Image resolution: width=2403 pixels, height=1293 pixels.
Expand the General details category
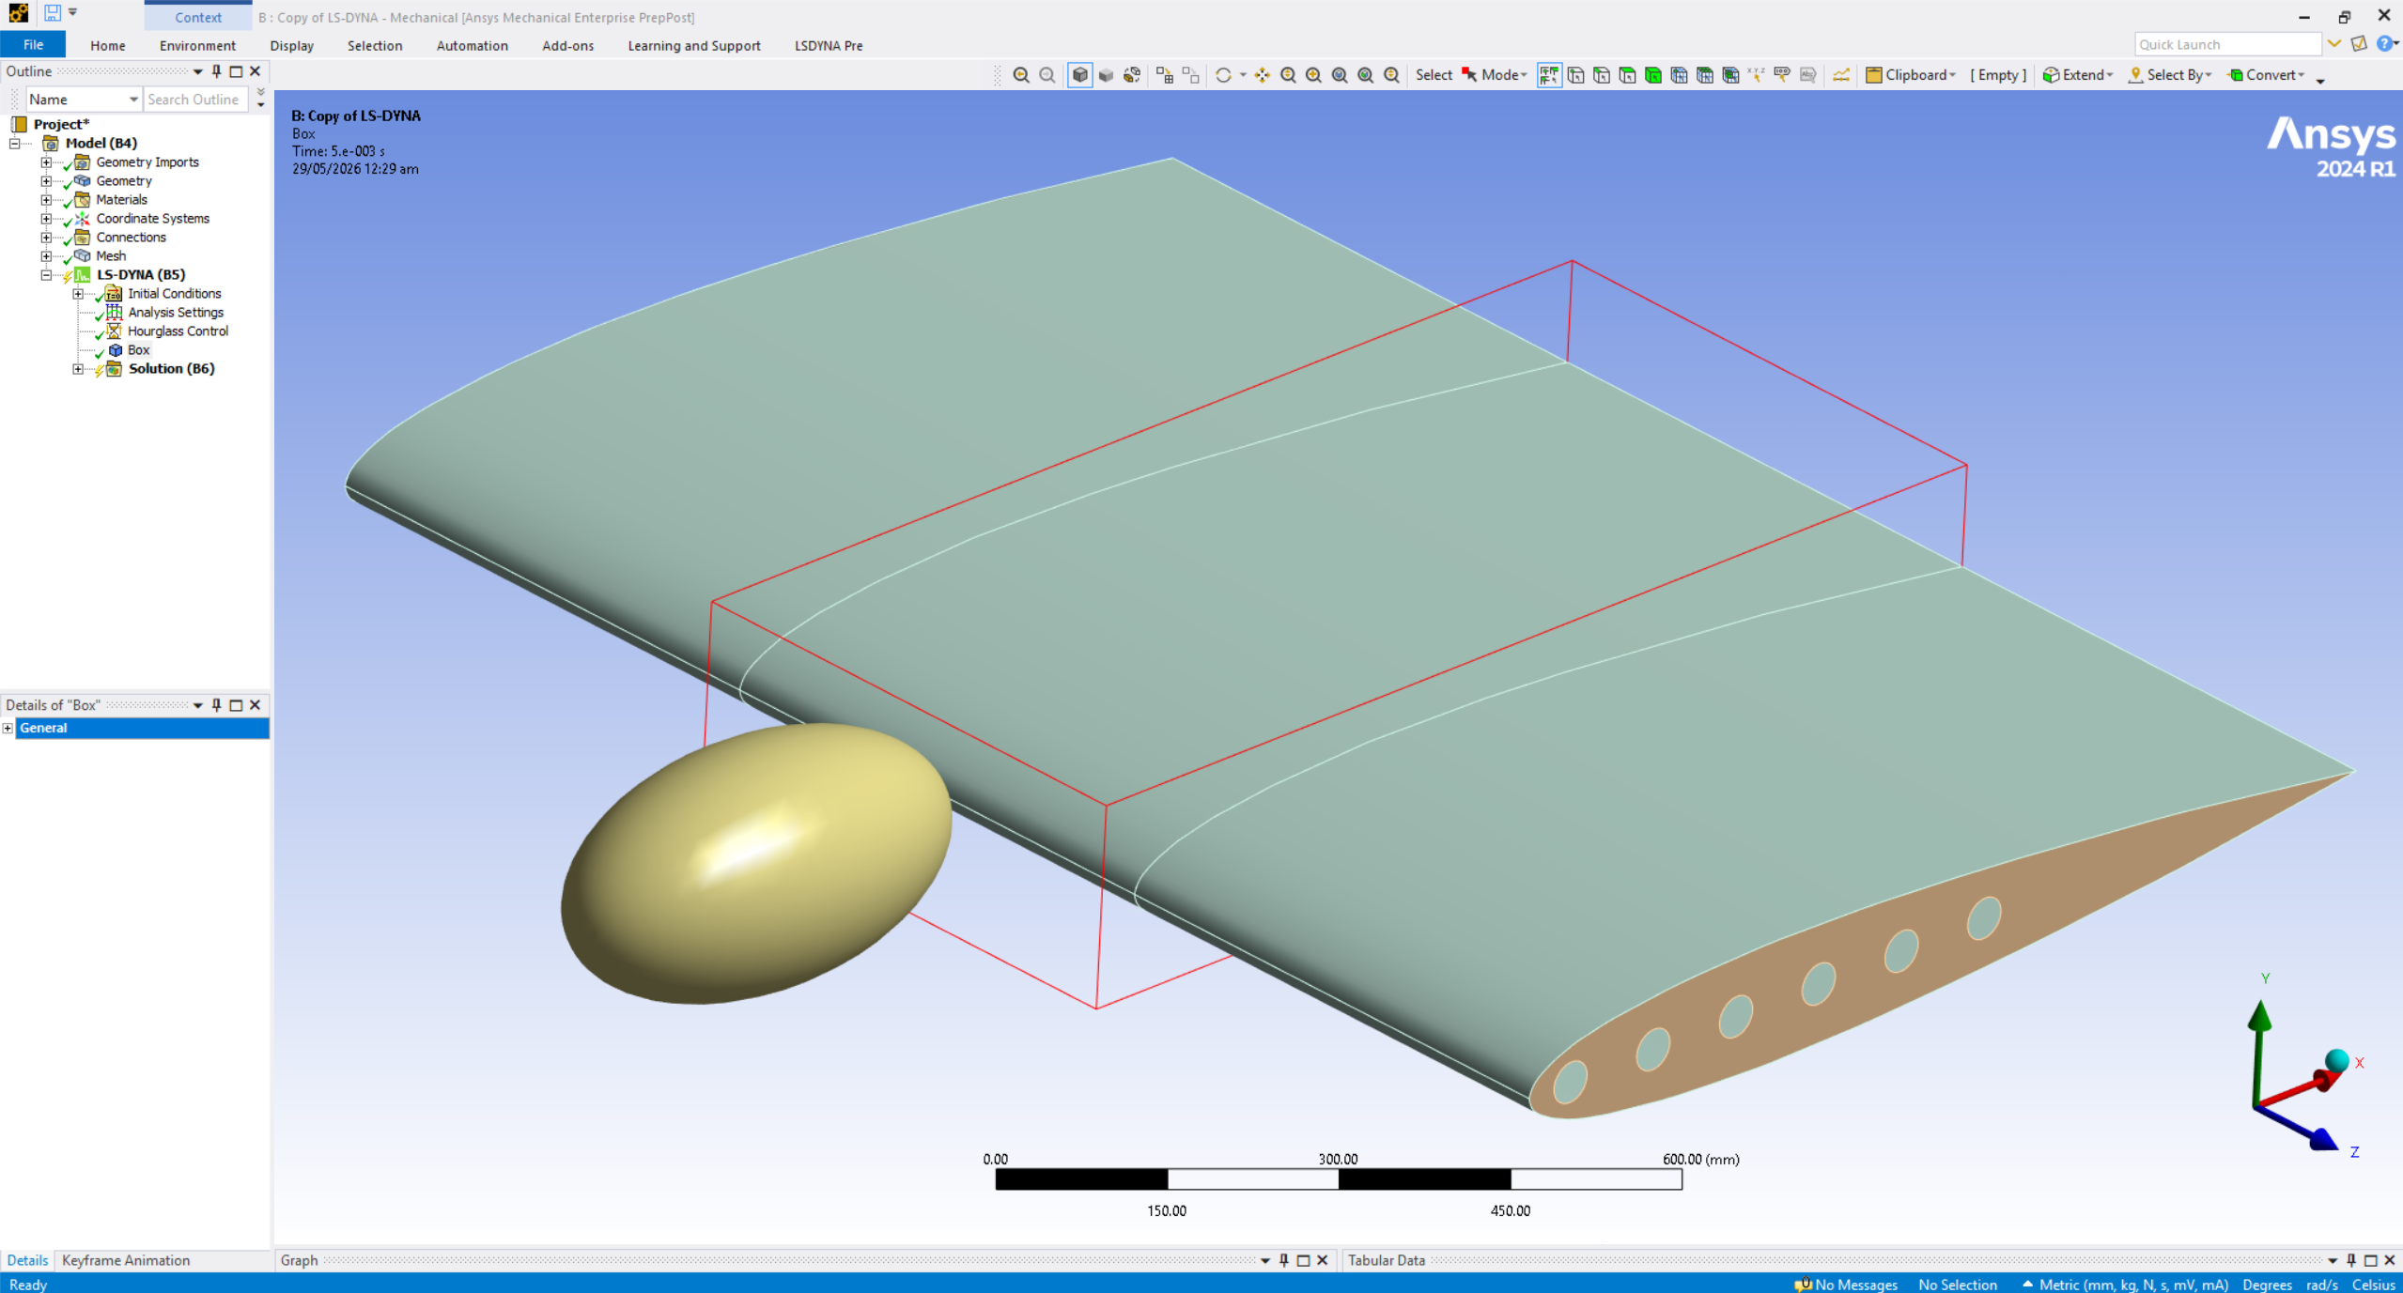8,729
